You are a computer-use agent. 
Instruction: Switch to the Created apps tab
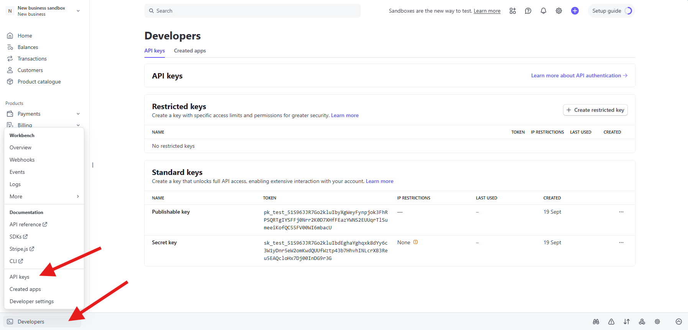[190, 51]
